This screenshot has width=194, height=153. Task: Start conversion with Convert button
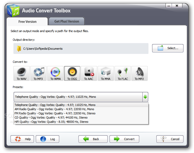click(124, 139)
